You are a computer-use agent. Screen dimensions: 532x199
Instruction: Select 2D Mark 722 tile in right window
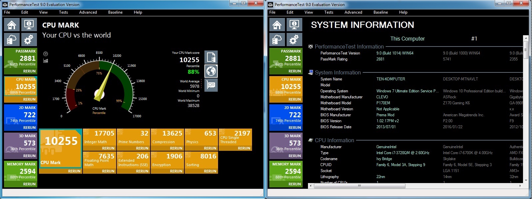tap(286, 114)
